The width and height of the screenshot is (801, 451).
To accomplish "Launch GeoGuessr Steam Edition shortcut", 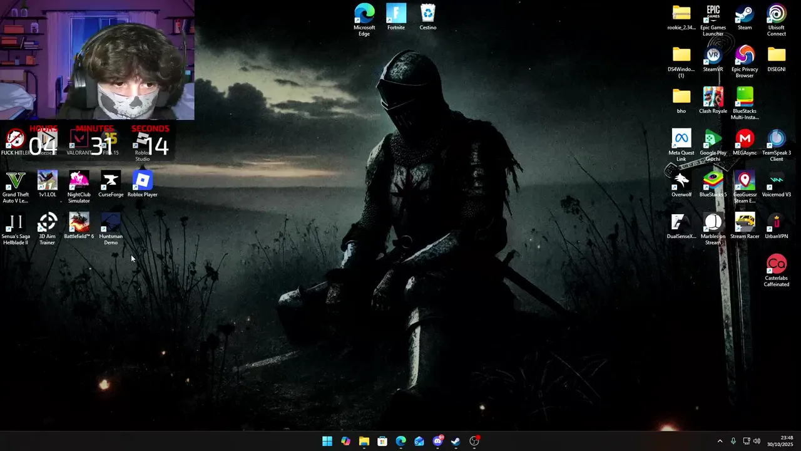I will (x=745, y=187).
